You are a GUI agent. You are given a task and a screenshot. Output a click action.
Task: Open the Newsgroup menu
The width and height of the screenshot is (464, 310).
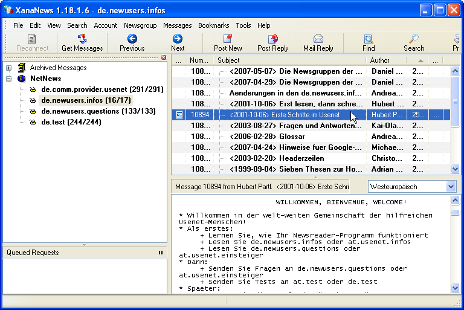click(140, 25)
